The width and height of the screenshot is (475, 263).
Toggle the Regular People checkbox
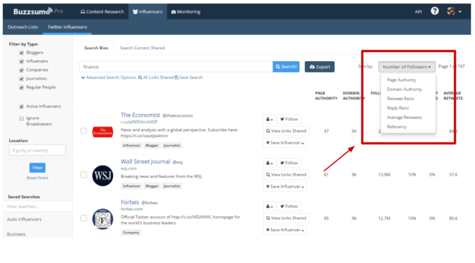(21, 87)
